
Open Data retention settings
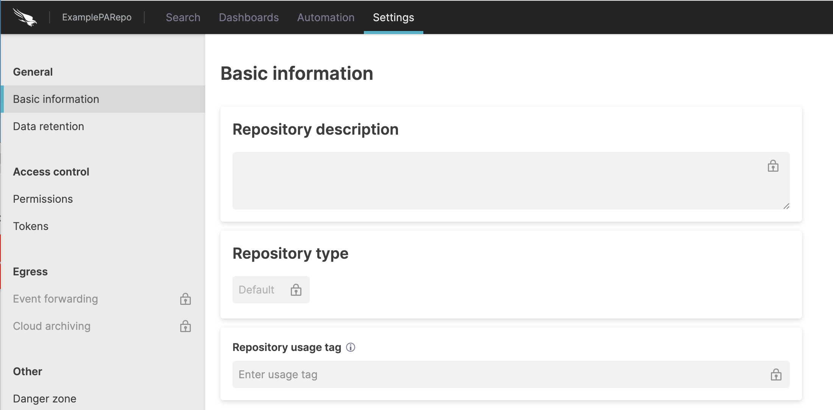[103, 126]
